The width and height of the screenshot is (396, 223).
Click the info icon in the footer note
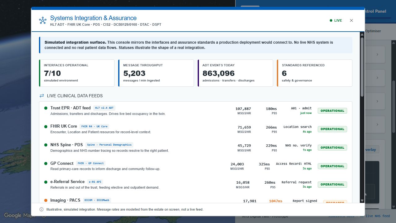(x=41, y=209)
